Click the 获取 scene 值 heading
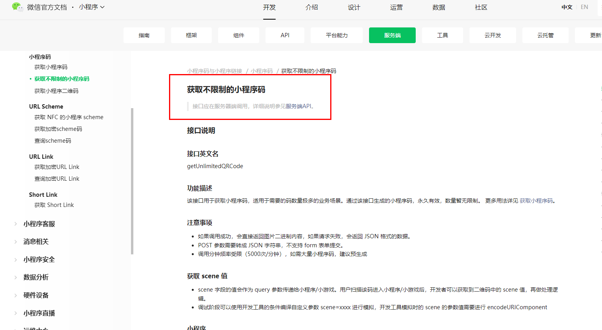The height and width of the screenshot is (330, 602). coord(207,276)
